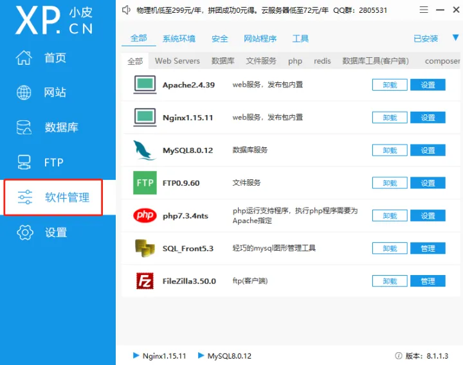Click the XP.CN logo

(54, 20)
